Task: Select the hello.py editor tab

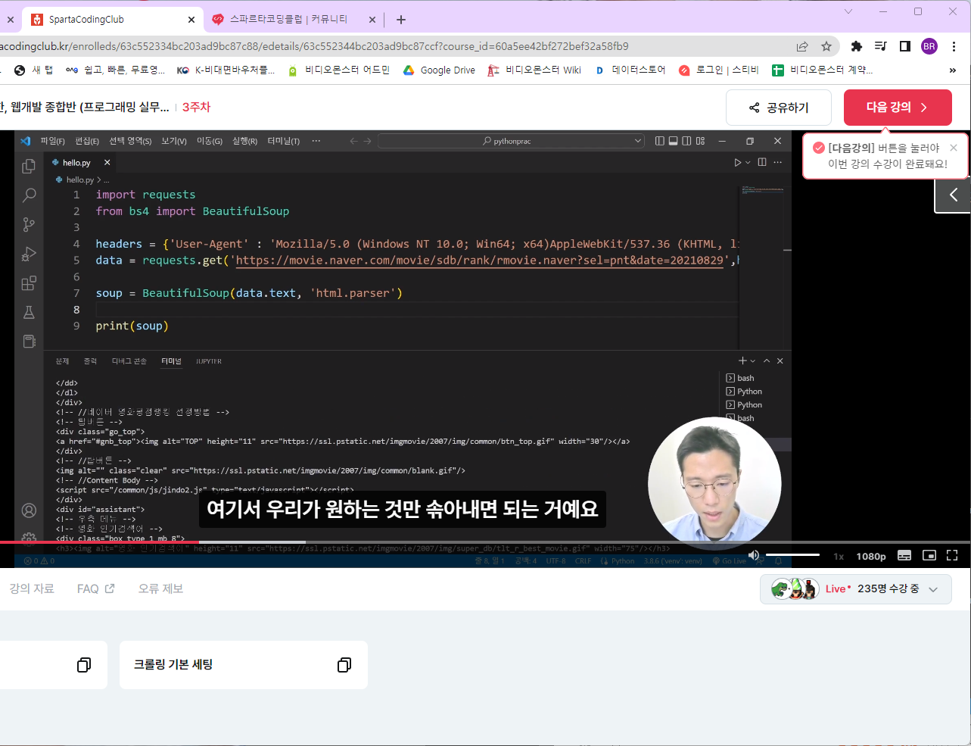Action: pos(76,163)
